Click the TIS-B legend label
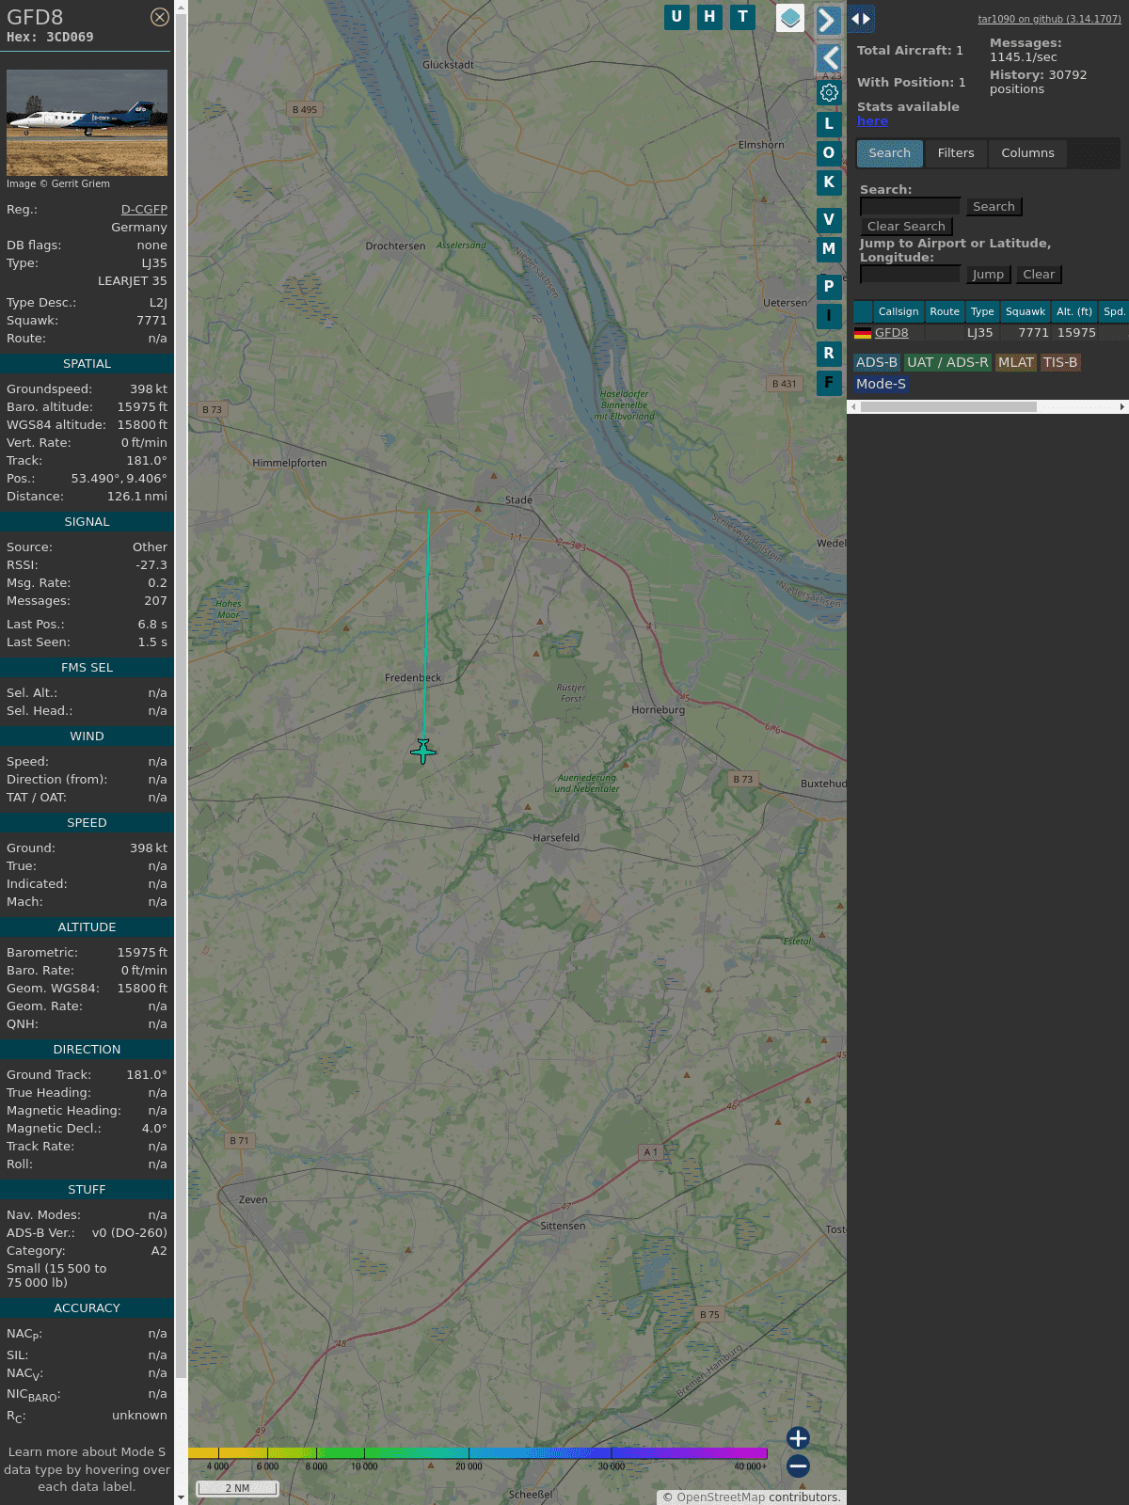This screenshot has height=1505, width=1129. pyautogui.click(x=1060, y=362)
